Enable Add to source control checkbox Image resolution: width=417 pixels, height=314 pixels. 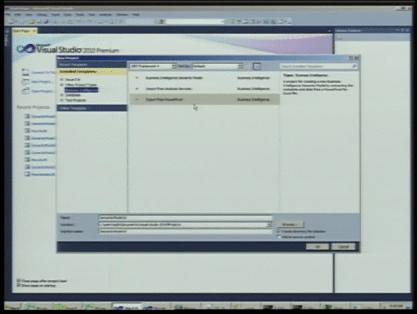pos(279,237)
